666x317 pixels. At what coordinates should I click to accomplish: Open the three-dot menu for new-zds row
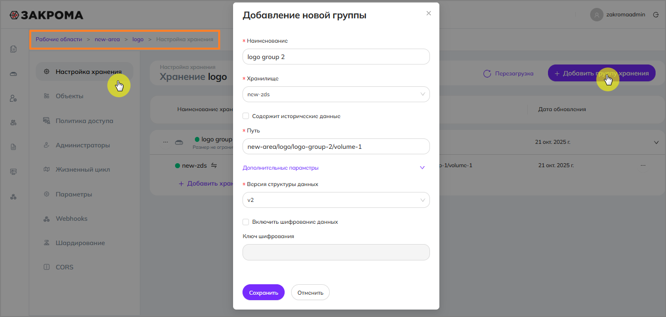(643, 165)
